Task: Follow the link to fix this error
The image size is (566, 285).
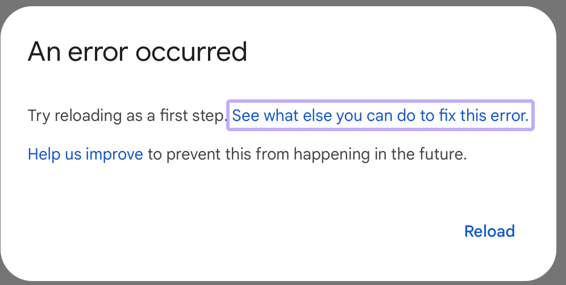Action: point(380,116)
